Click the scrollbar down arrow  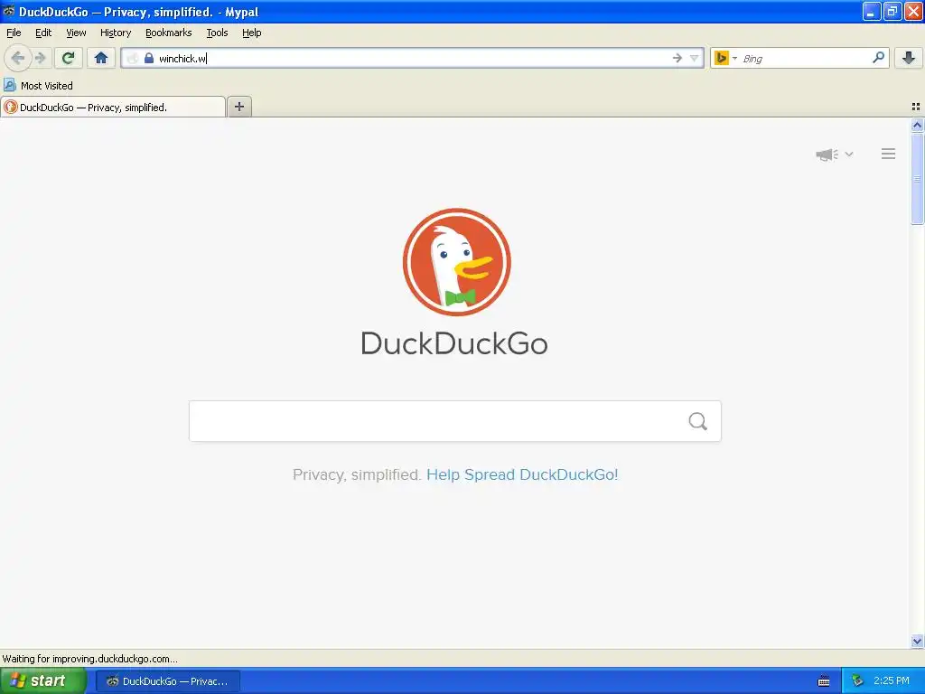coord(917,641)
